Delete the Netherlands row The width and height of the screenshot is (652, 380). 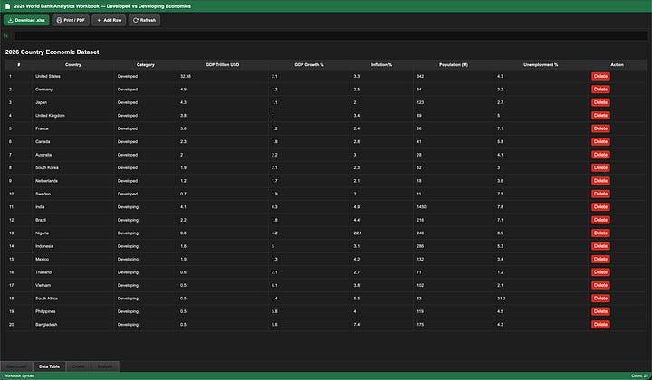click(600, 181)
